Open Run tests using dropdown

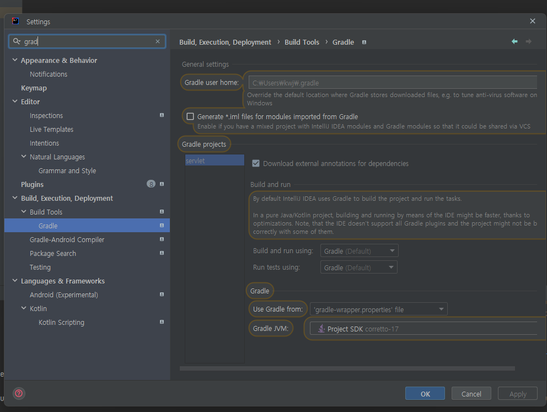(358, 267)
